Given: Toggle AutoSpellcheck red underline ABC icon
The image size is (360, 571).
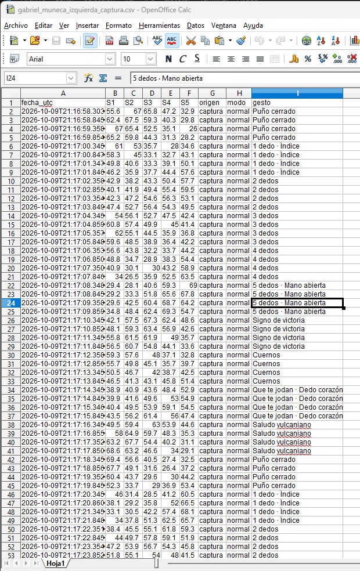Looking at the screenshot, I should pos(172,41).
